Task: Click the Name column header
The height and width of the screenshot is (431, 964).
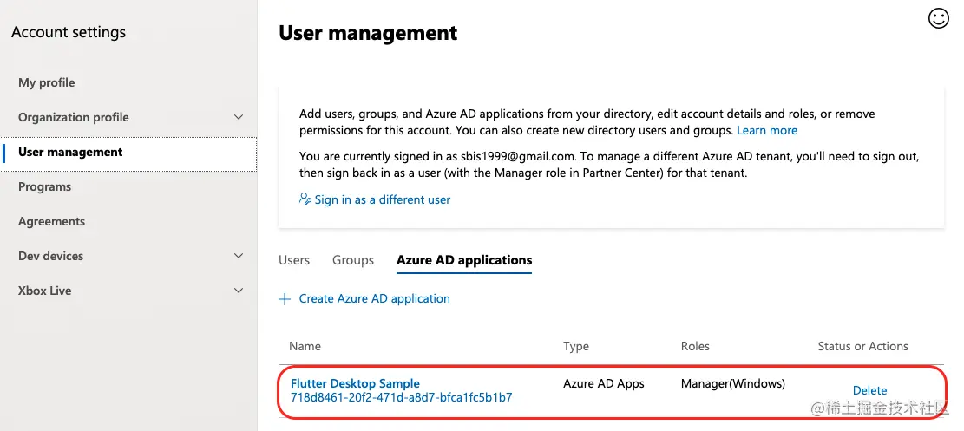Action: [305, 346]
